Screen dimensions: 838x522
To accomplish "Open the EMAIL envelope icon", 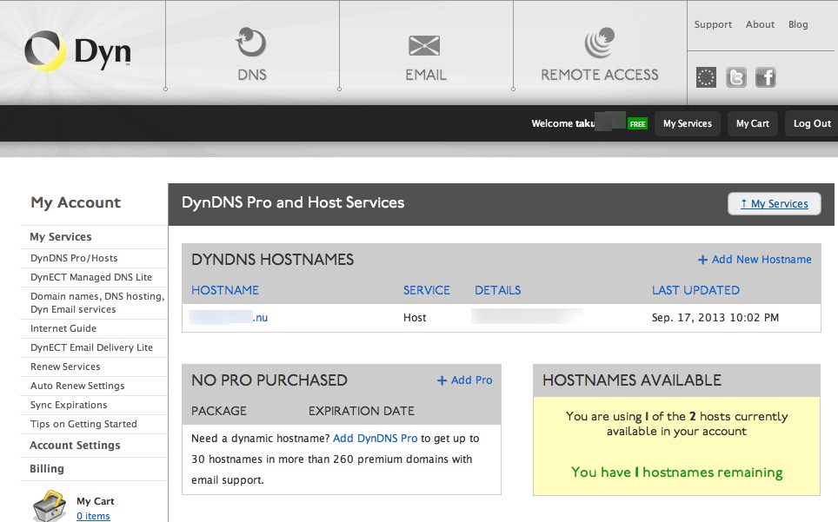I will click(424, 45).
